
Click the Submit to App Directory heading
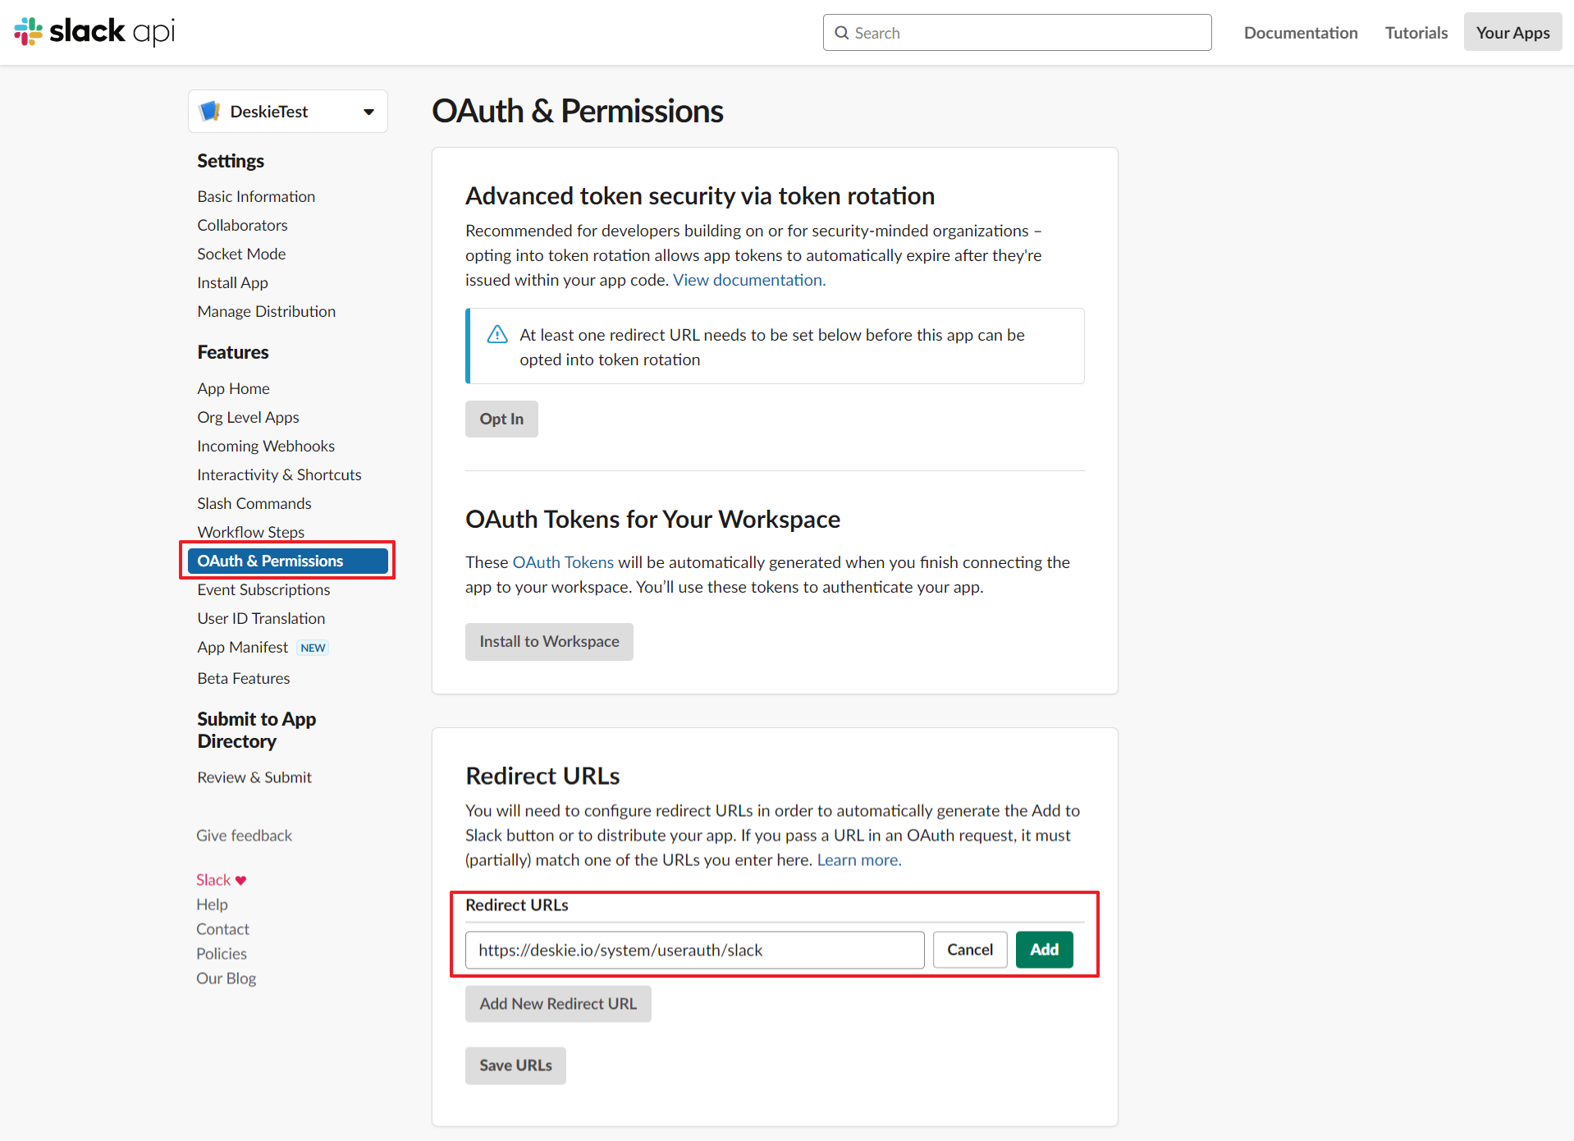256,730
